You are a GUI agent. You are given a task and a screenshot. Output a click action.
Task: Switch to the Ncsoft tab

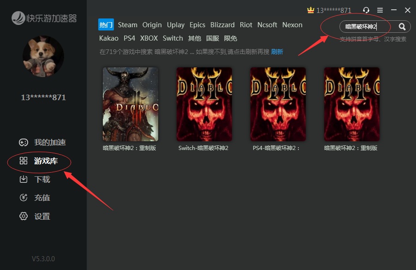click(267, 24)
